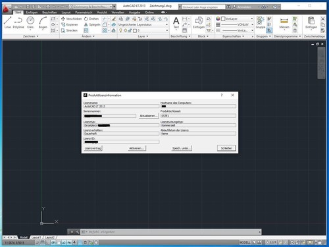This screenshot has height=247, width=329.
Task: Click the cut scissors icon in Zwischenablage
Action: (322, 19)
